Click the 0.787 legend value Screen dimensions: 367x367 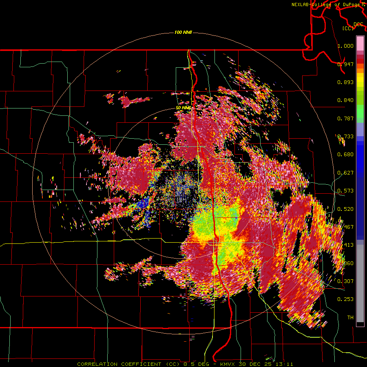tap(345, 118)
